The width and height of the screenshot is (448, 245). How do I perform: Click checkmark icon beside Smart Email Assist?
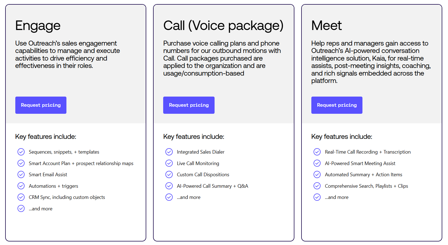[21, 174]
